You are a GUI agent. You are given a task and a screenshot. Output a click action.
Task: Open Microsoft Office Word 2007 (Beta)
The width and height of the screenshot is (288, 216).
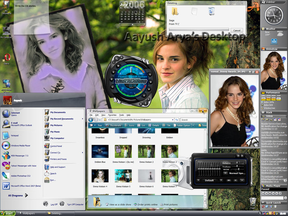tap(21, 186)
